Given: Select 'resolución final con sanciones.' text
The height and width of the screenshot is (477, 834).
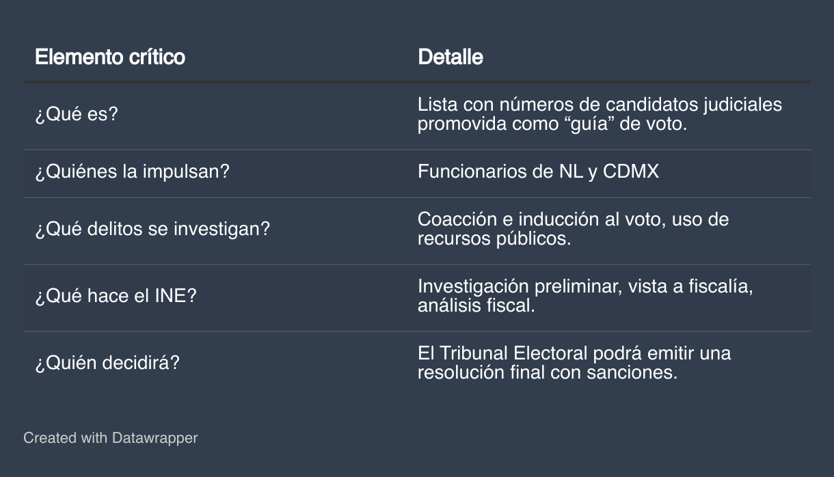Looking at the screenshot, I should pyautogui.click(x=548, y=373).
